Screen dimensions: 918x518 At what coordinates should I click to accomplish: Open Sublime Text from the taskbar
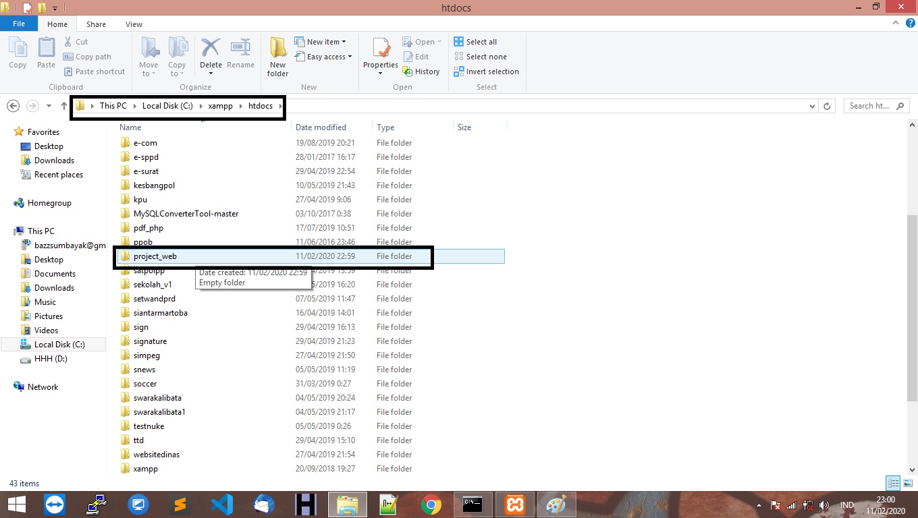(180, 504)
